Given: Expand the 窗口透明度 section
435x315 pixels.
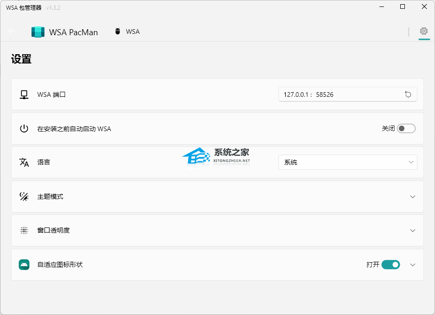Looking at the screenshot, I should point(412,230).
